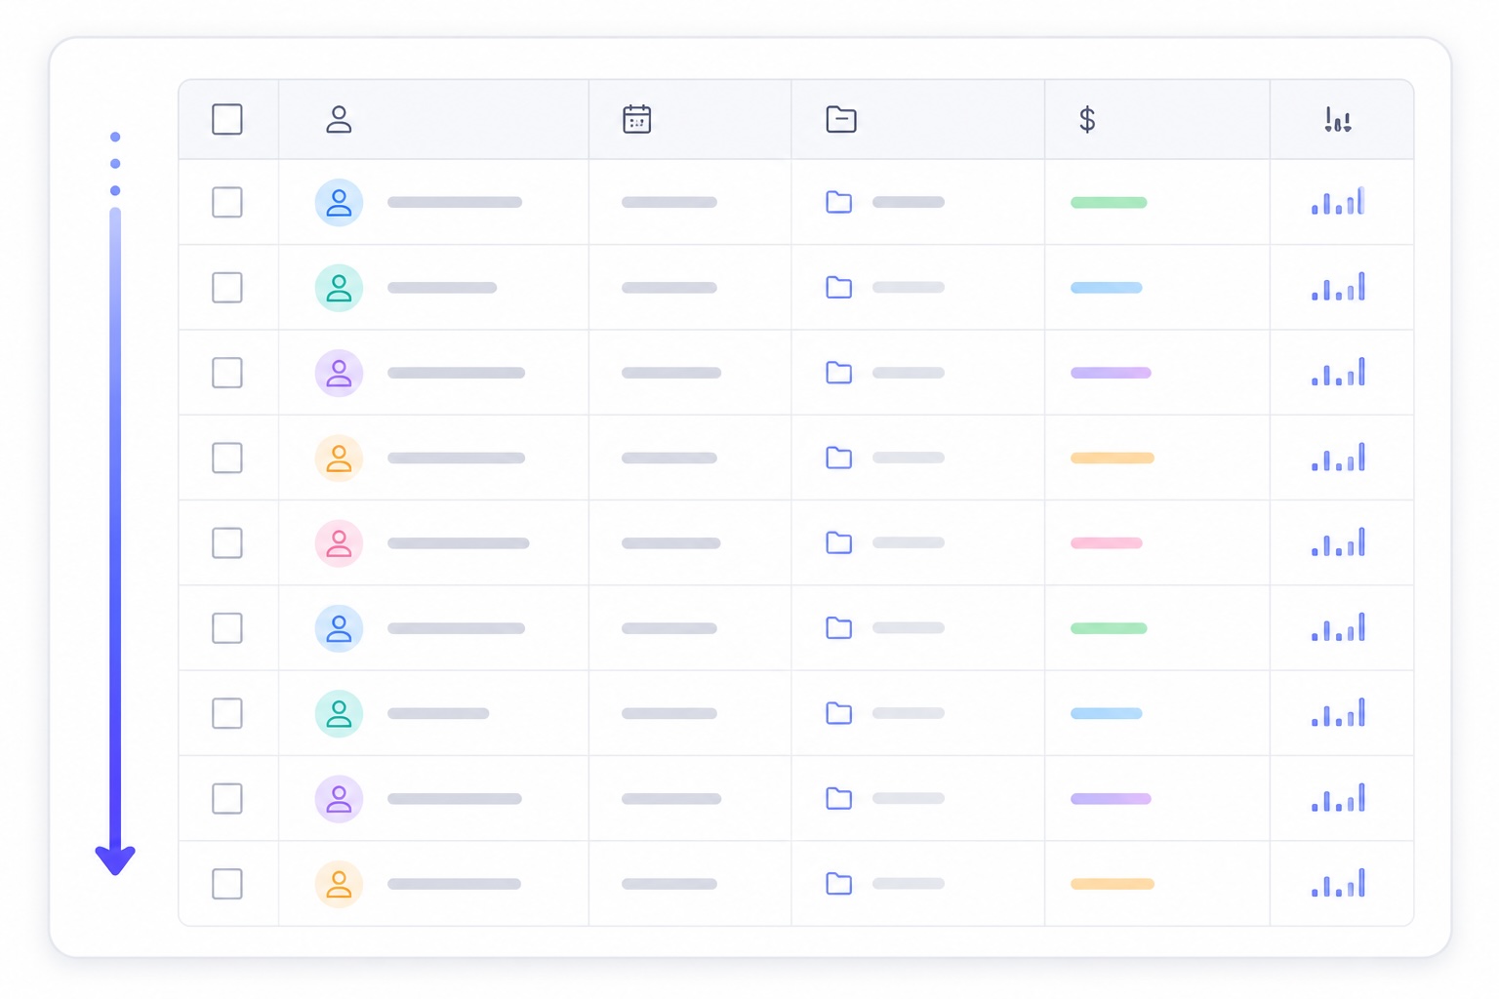Click the teal user avatar in second row
1499x999 pixels.
click(x=339, y=288)
